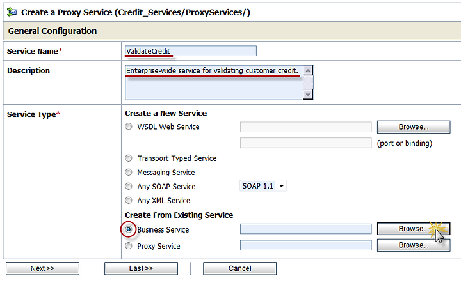Viewport: 461px width, 285px height.
Task: Click the (port or binding) text
Action: click(405, 143)
